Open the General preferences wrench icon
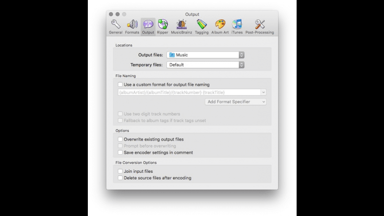 point(116,24)
